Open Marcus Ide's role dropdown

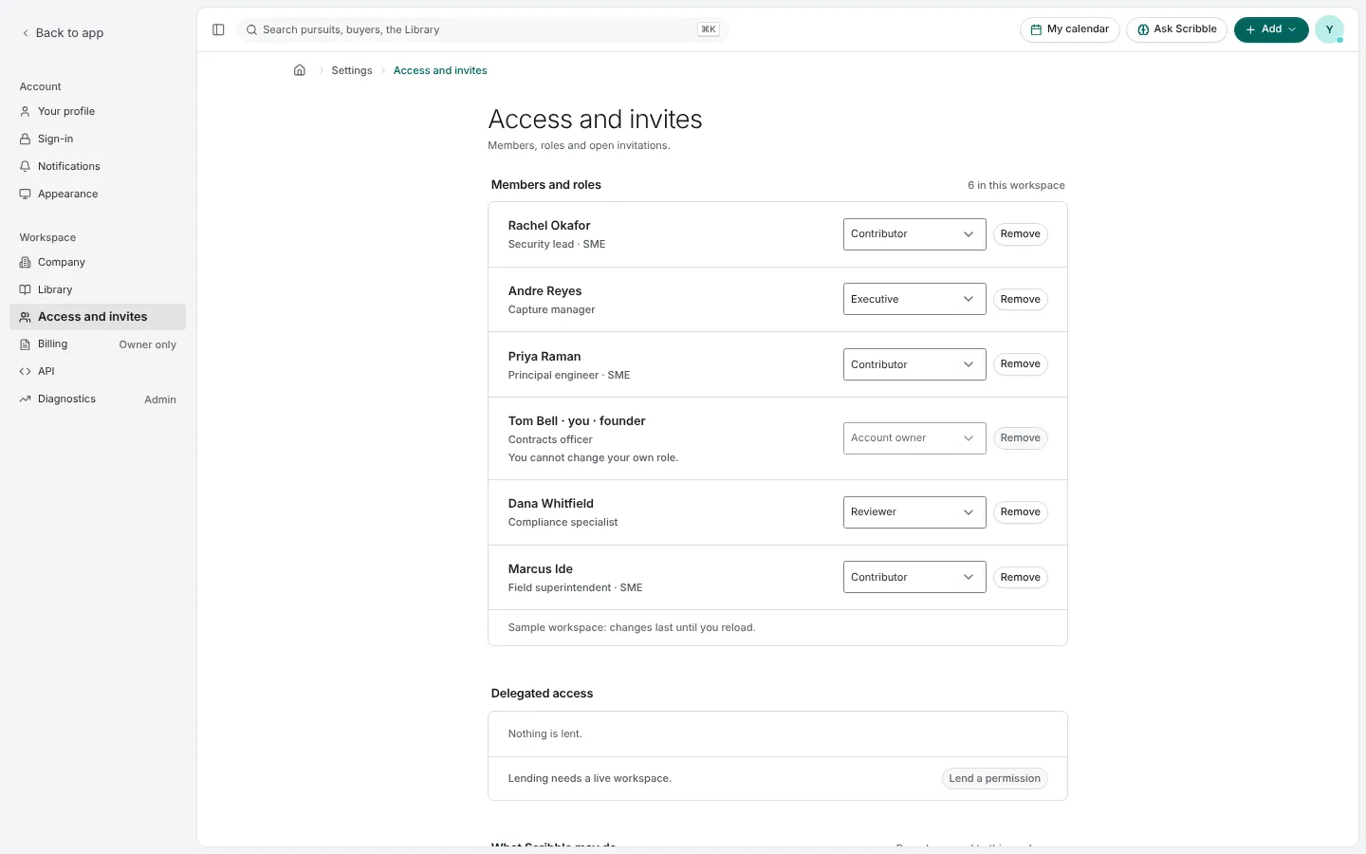914,577
